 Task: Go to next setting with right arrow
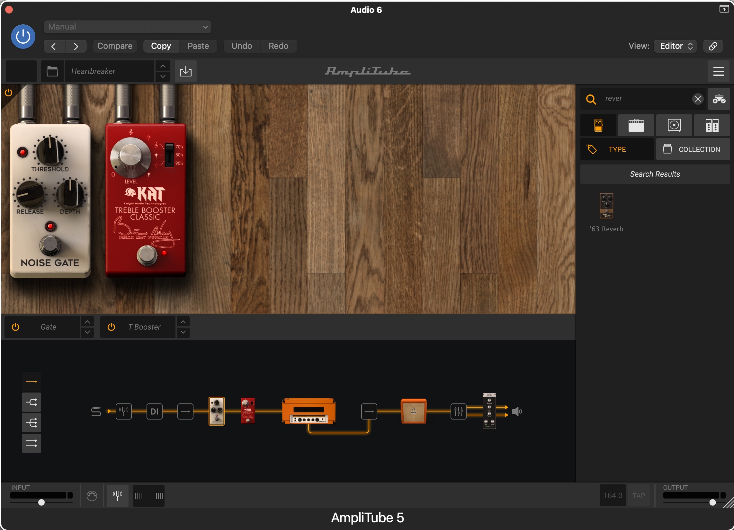[x=76, y=46]
